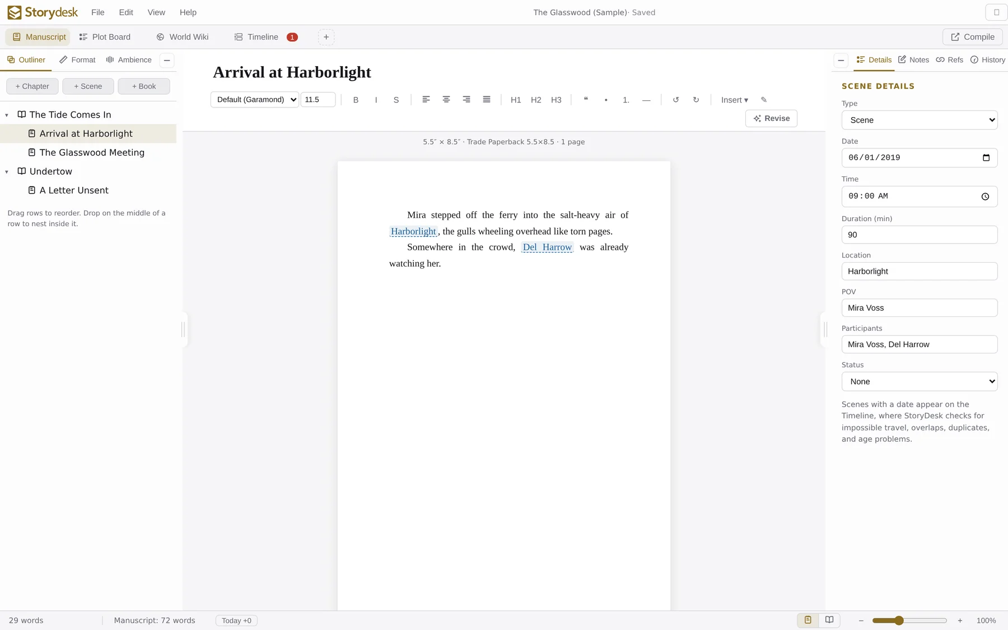
Task: Start a numbered list
Action: pos(626,100)
